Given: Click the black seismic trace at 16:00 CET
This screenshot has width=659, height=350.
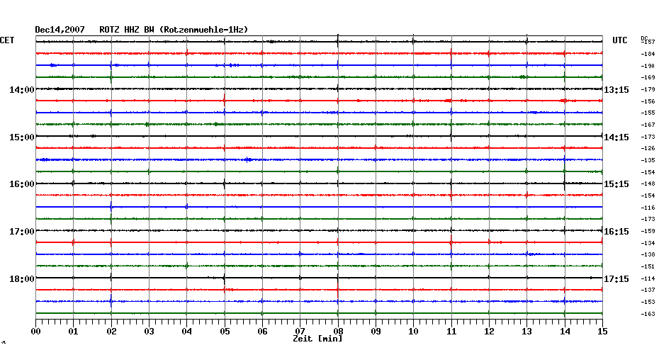Looking at the screenshot, I should tap(319, 184).
